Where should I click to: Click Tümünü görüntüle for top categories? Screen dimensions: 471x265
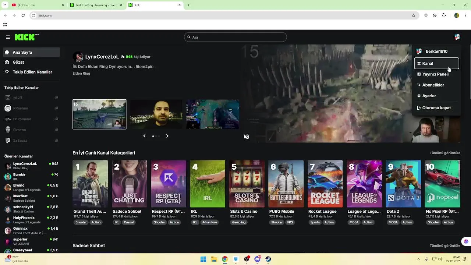(445, 153)
